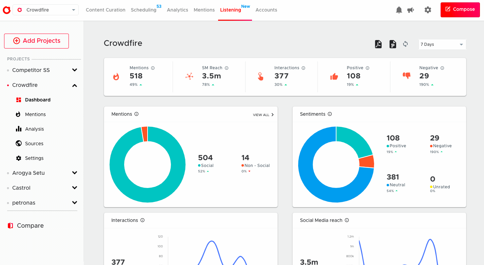Click VIEW ALL on the Mentions card
Image resolution: width=484 pixels, height=265 pixels.
click(x=263, y=115)
